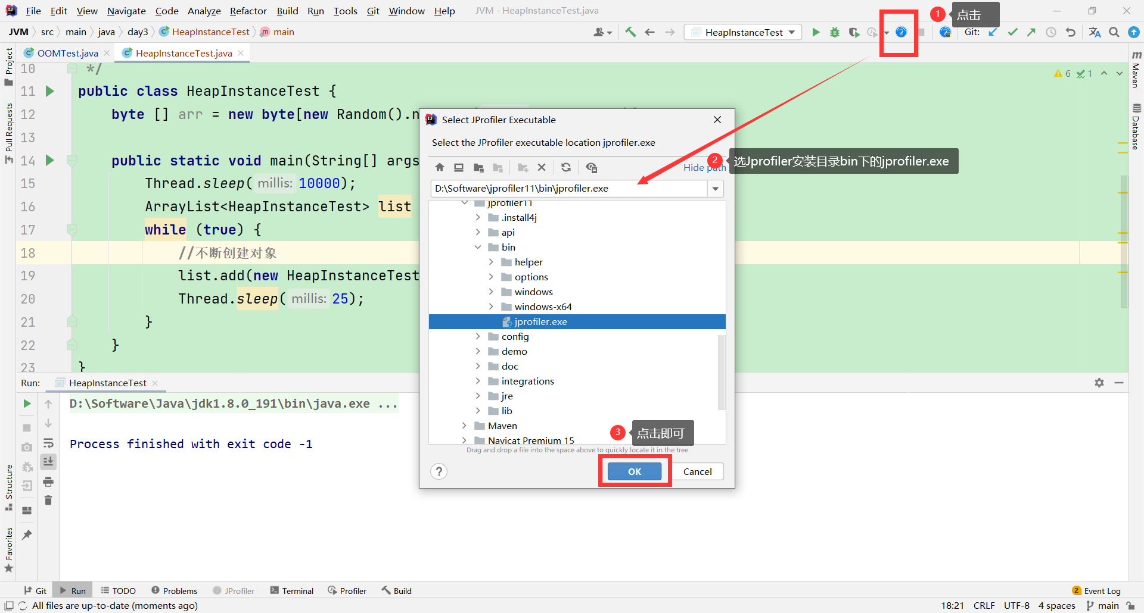Toggle show hidden files in file chooser
The width and height of the screenshot is (1144, 613).
click(x=591, y=168)
